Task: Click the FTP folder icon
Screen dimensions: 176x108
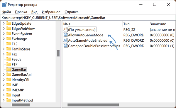Action: click(x=9, y=64)
